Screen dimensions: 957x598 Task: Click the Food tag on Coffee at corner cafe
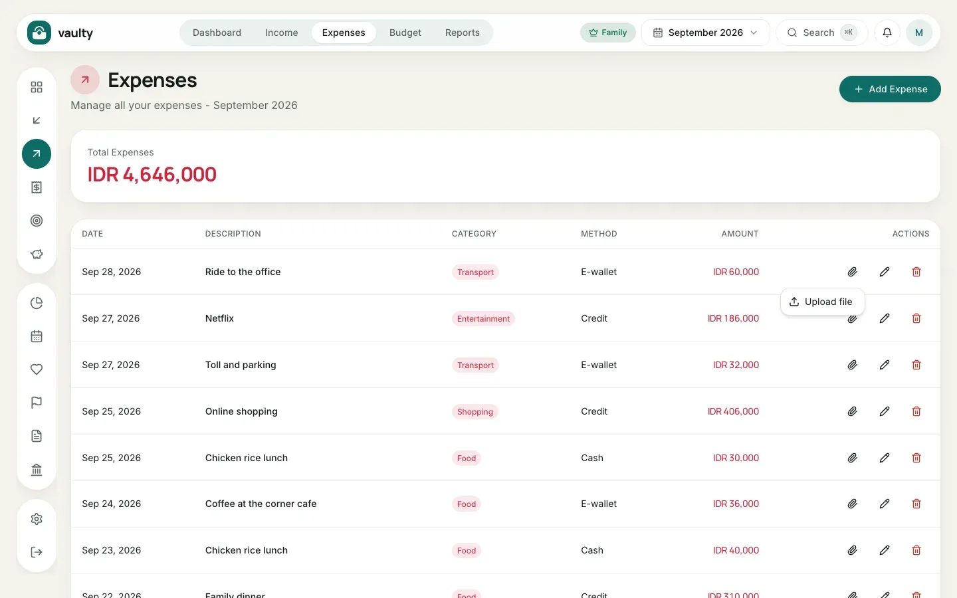pos(467,504)
